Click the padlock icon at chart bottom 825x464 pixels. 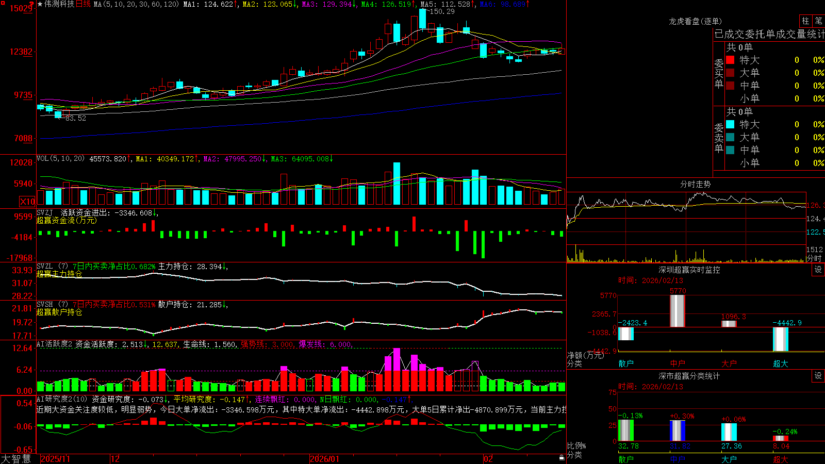tap(562, 457)
